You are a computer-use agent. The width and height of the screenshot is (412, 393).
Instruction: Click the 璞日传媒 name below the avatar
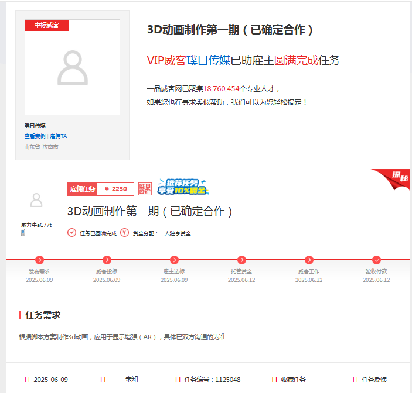click(x=35, y=126)
